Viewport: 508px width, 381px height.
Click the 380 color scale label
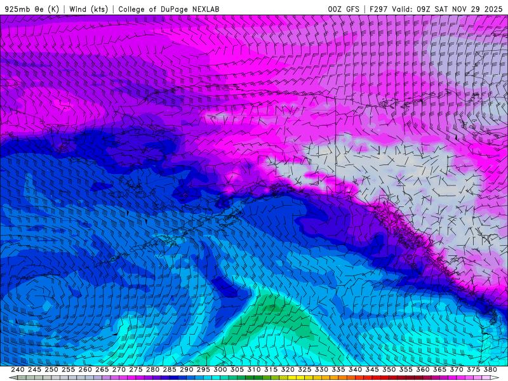point(490,370)
